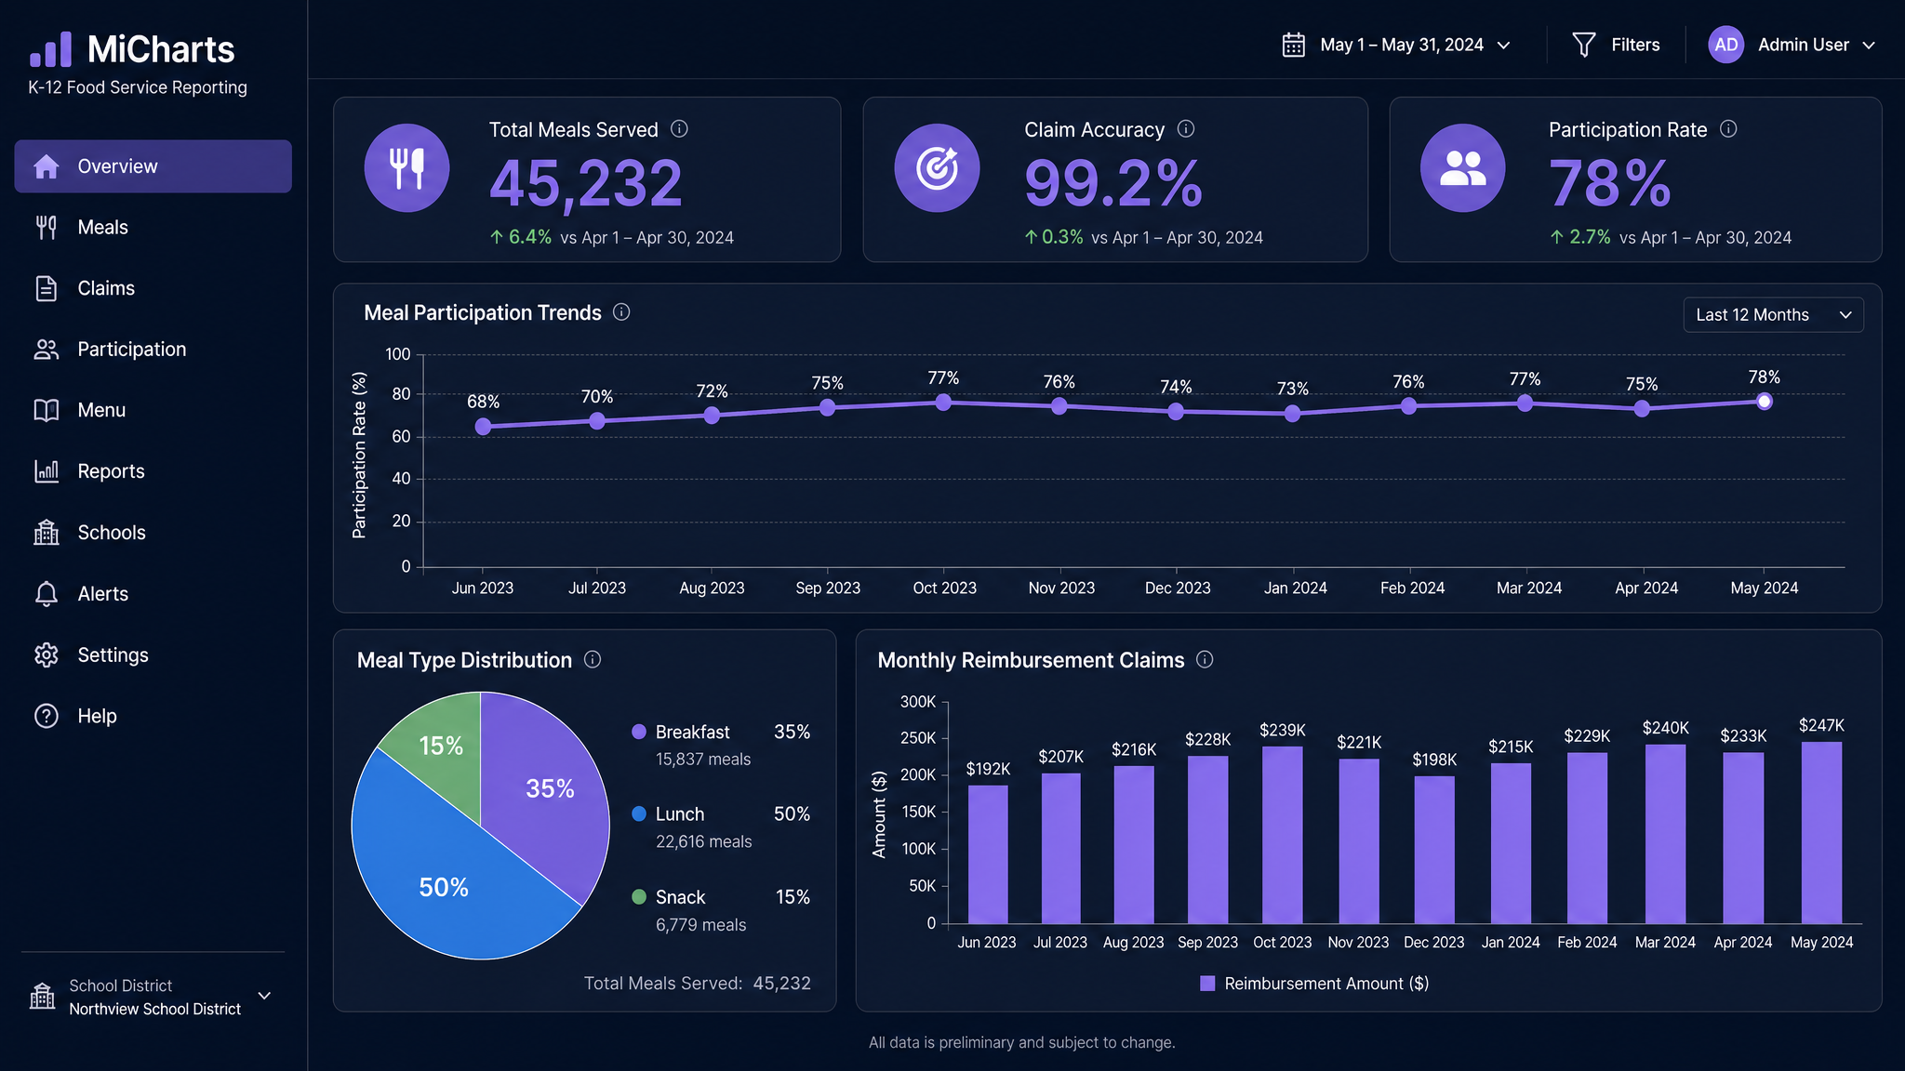Screen dimensions: 1905x1071
Task: Go to the Meals section
Action: 153,227
